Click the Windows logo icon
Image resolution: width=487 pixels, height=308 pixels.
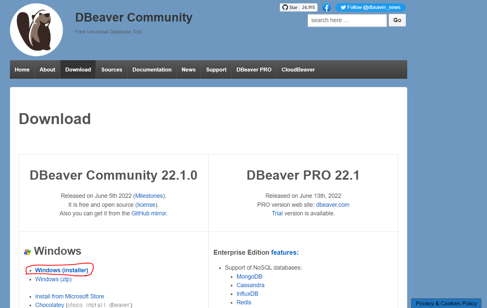pos(27,252)
